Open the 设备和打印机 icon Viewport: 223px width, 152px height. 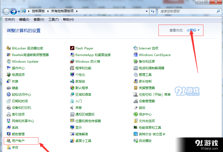click(9, 108)
